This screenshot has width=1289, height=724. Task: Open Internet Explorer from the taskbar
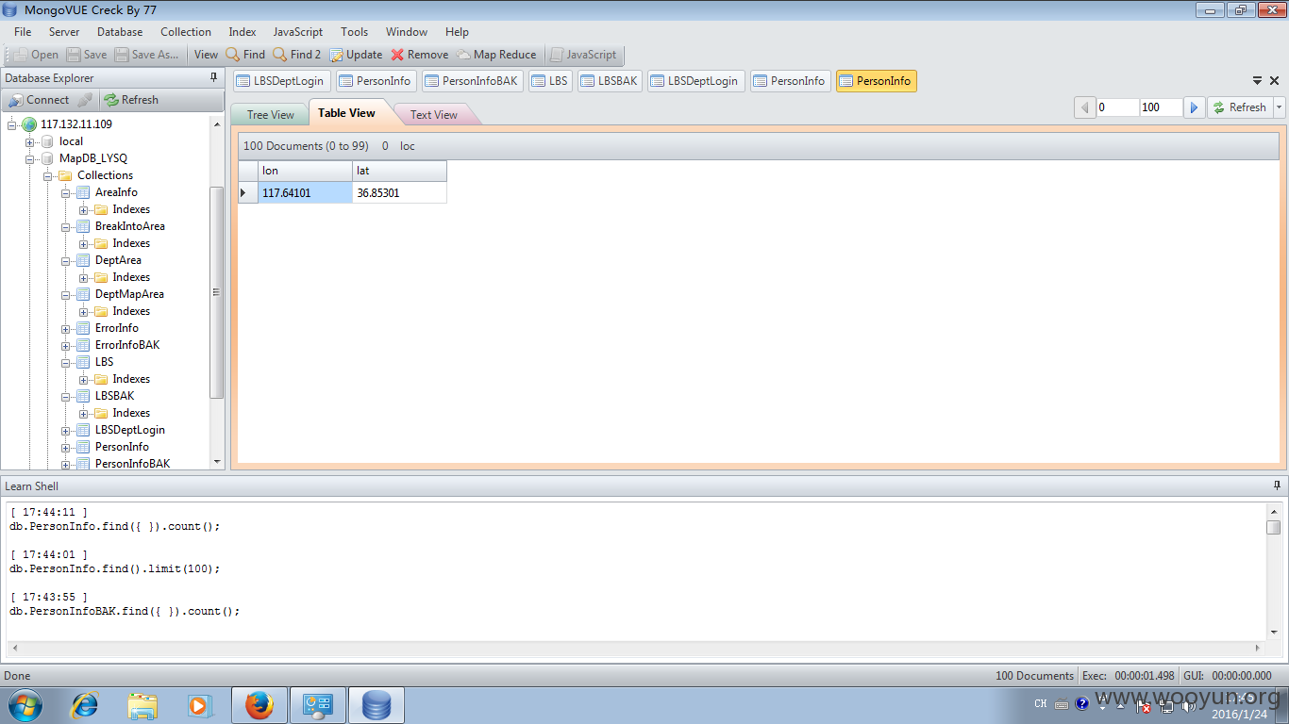(x=85, y=705)
